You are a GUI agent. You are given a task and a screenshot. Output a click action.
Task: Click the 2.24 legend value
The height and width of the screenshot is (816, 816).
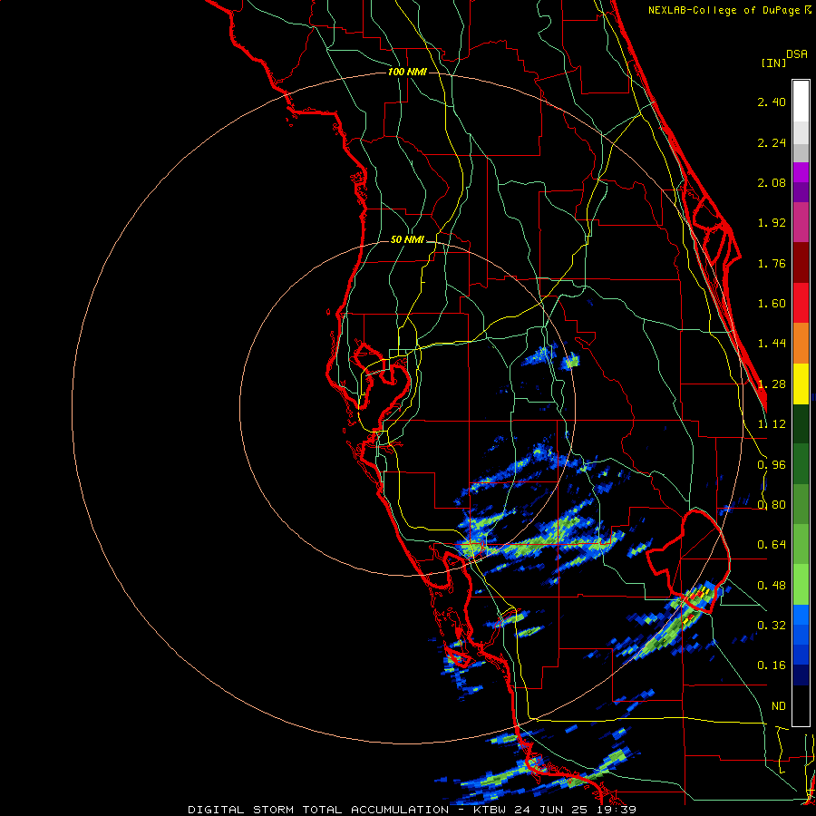coord(772,142)
